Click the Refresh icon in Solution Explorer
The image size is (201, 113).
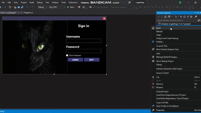184,17
